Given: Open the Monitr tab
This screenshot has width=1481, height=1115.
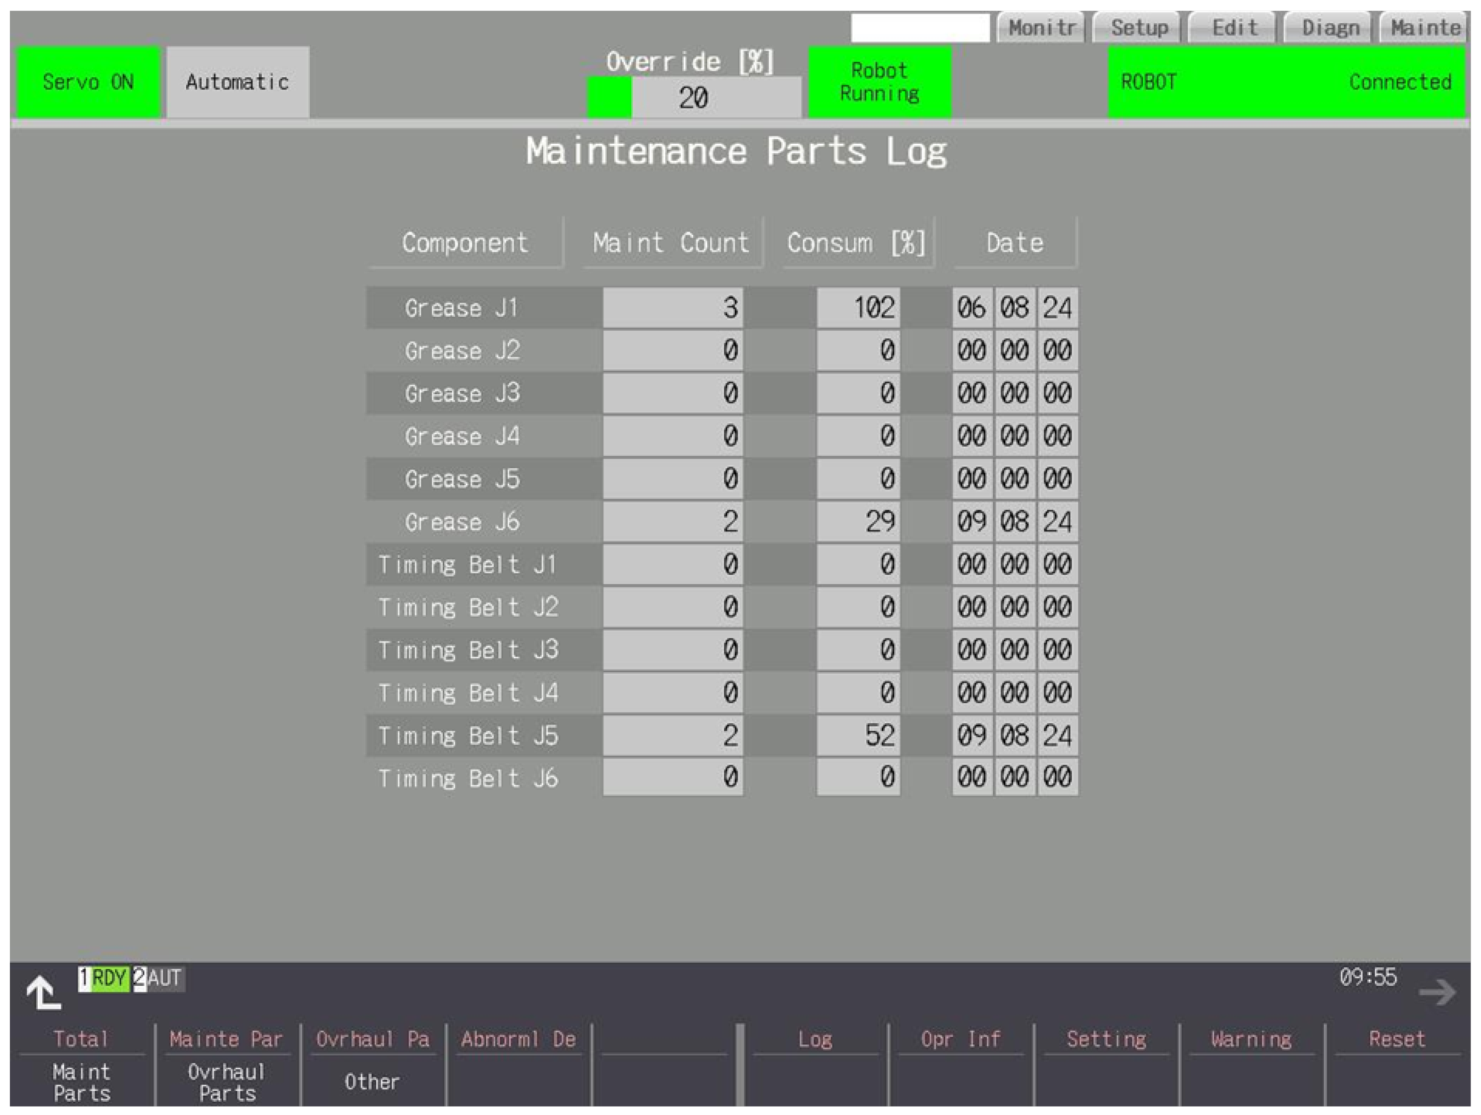Looking at the screenshot, I should coord(1041,28).
